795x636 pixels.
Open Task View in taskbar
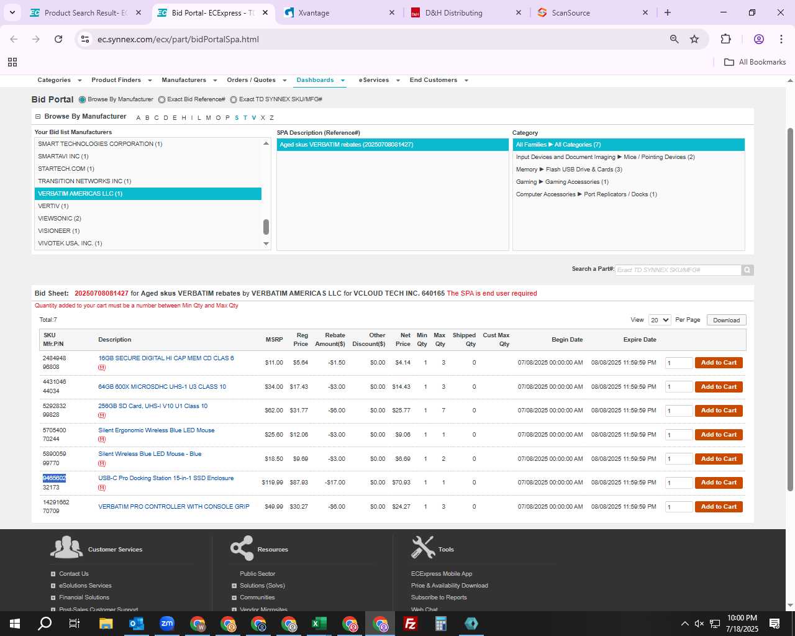click(75, 624)
